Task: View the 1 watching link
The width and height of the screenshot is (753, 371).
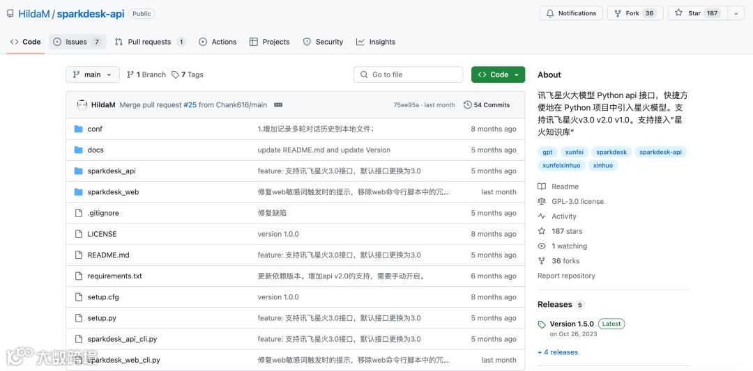Action: tap(563, 246)
